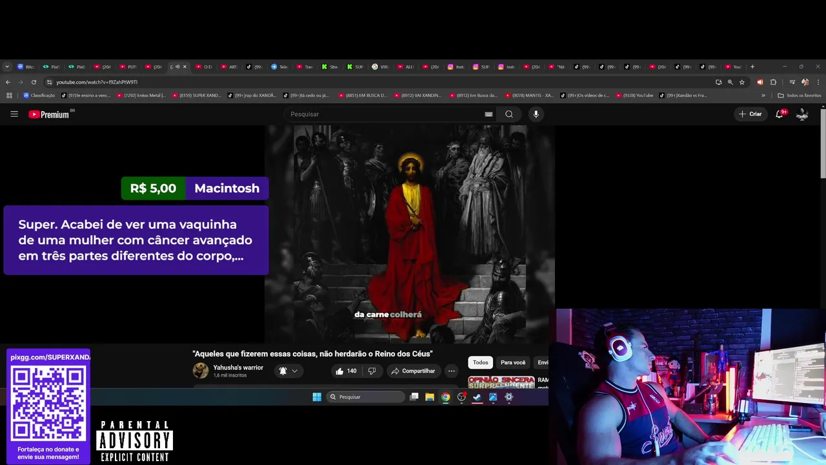Expand hidden bookmarks chevron
The width and height of the screenshot is (826, 465).
763,96
